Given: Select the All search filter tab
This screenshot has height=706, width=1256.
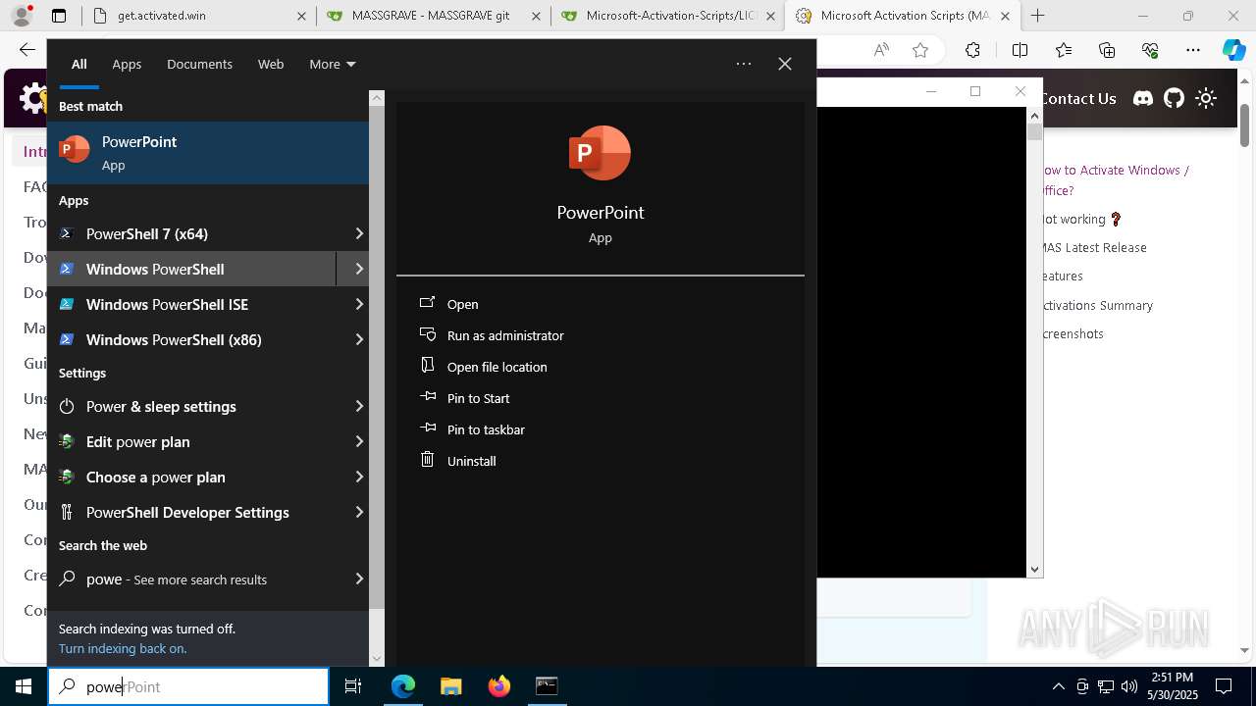Looking at the screenshot, I should [78, 64].
